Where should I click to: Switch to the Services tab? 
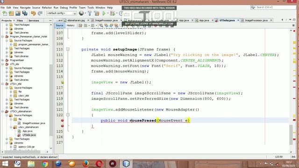[34, 21]
